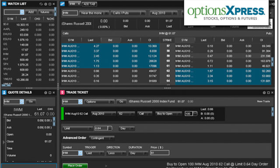
Task: Click the ADD TAB tab
Action: [x=89, y=4]
